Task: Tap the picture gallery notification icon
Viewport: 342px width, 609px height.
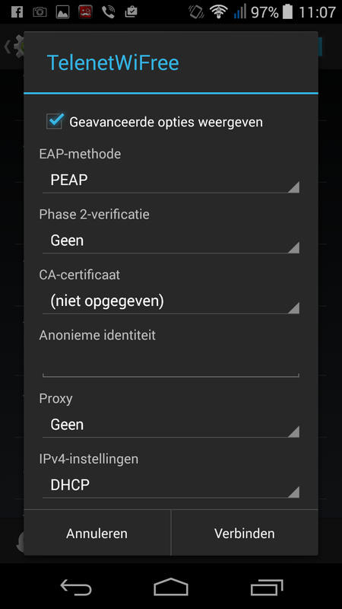Action: [62, 12]
